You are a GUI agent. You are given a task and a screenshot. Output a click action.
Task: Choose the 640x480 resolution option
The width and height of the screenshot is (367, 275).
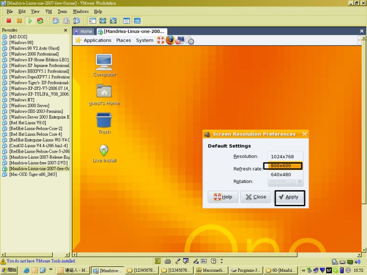click(285, 175)
